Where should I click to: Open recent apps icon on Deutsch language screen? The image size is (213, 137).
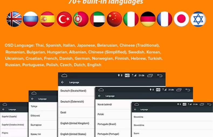(x=150, y=75)
